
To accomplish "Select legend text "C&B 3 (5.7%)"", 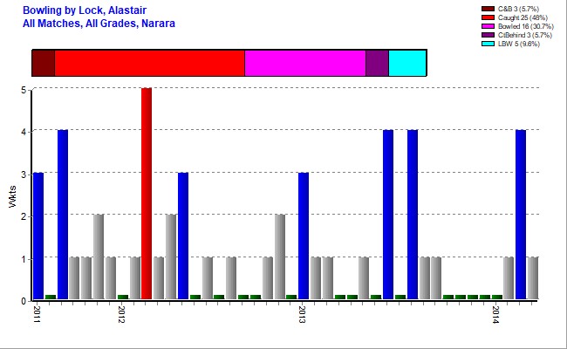I will point(518,9).
